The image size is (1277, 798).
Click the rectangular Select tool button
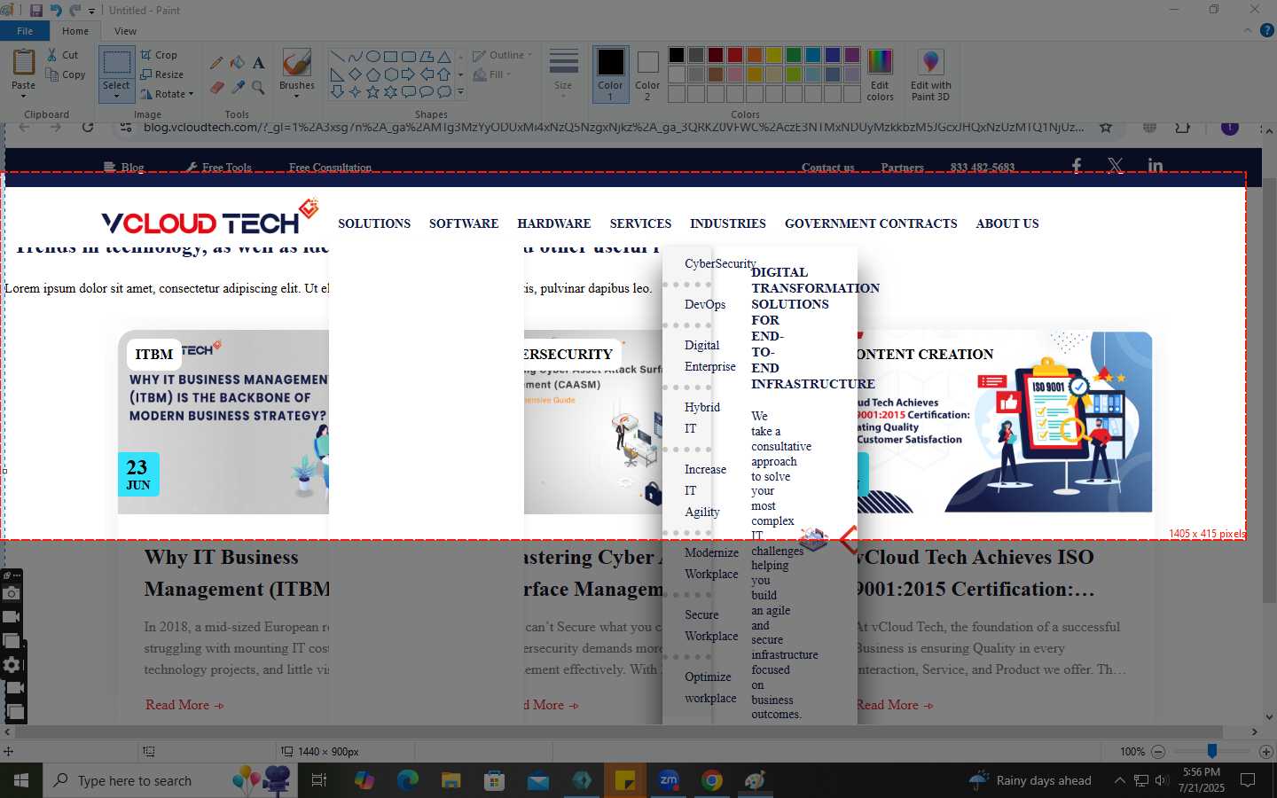[116, 62]
